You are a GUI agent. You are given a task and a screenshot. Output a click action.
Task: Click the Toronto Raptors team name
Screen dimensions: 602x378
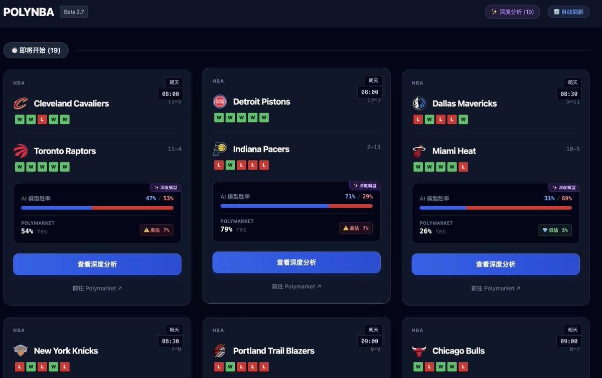click(65, 151)
